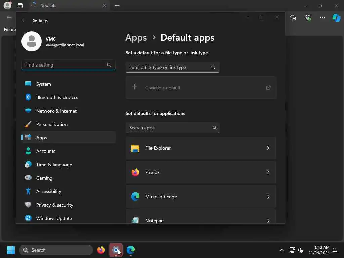Click the magnifier in Search apps box
This screenshot has width=344, height=258.
click(215, 128)
